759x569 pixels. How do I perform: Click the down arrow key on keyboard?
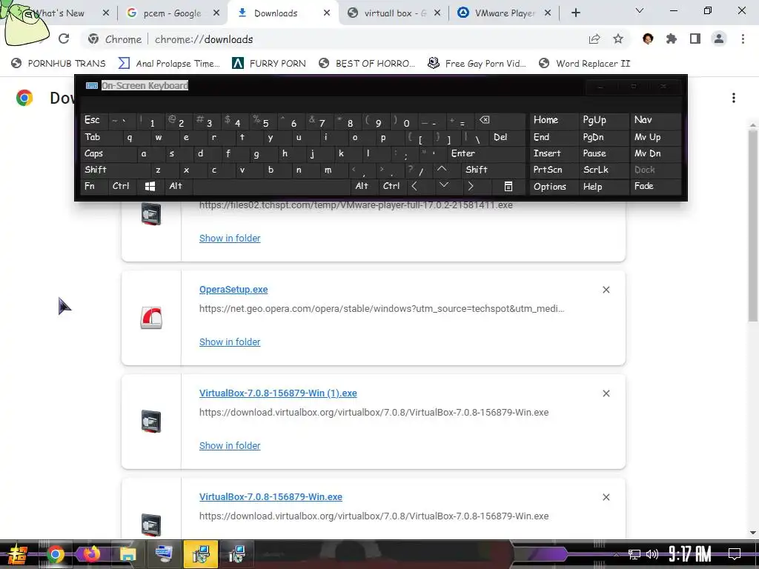point(444,185)
